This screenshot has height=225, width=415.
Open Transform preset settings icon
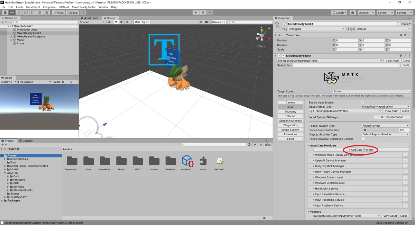[405, 35]
